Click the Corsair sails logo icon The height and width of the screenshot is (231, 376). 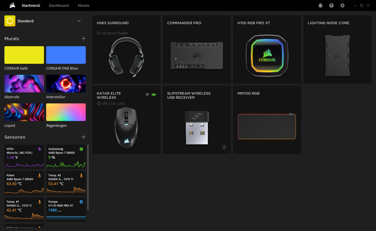tap(12, 5)
